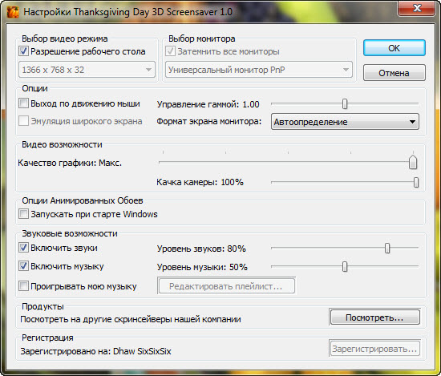The height and width of the screenshot is (376, 441).
Task: Expand the Автоопределение screen format dropdown
Action: click(x=345, y=122)
